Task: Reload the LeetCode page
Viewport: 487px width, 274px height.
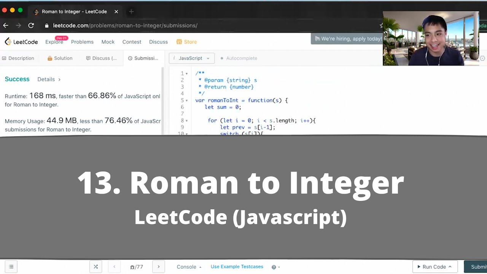Action: coord(31,25)
